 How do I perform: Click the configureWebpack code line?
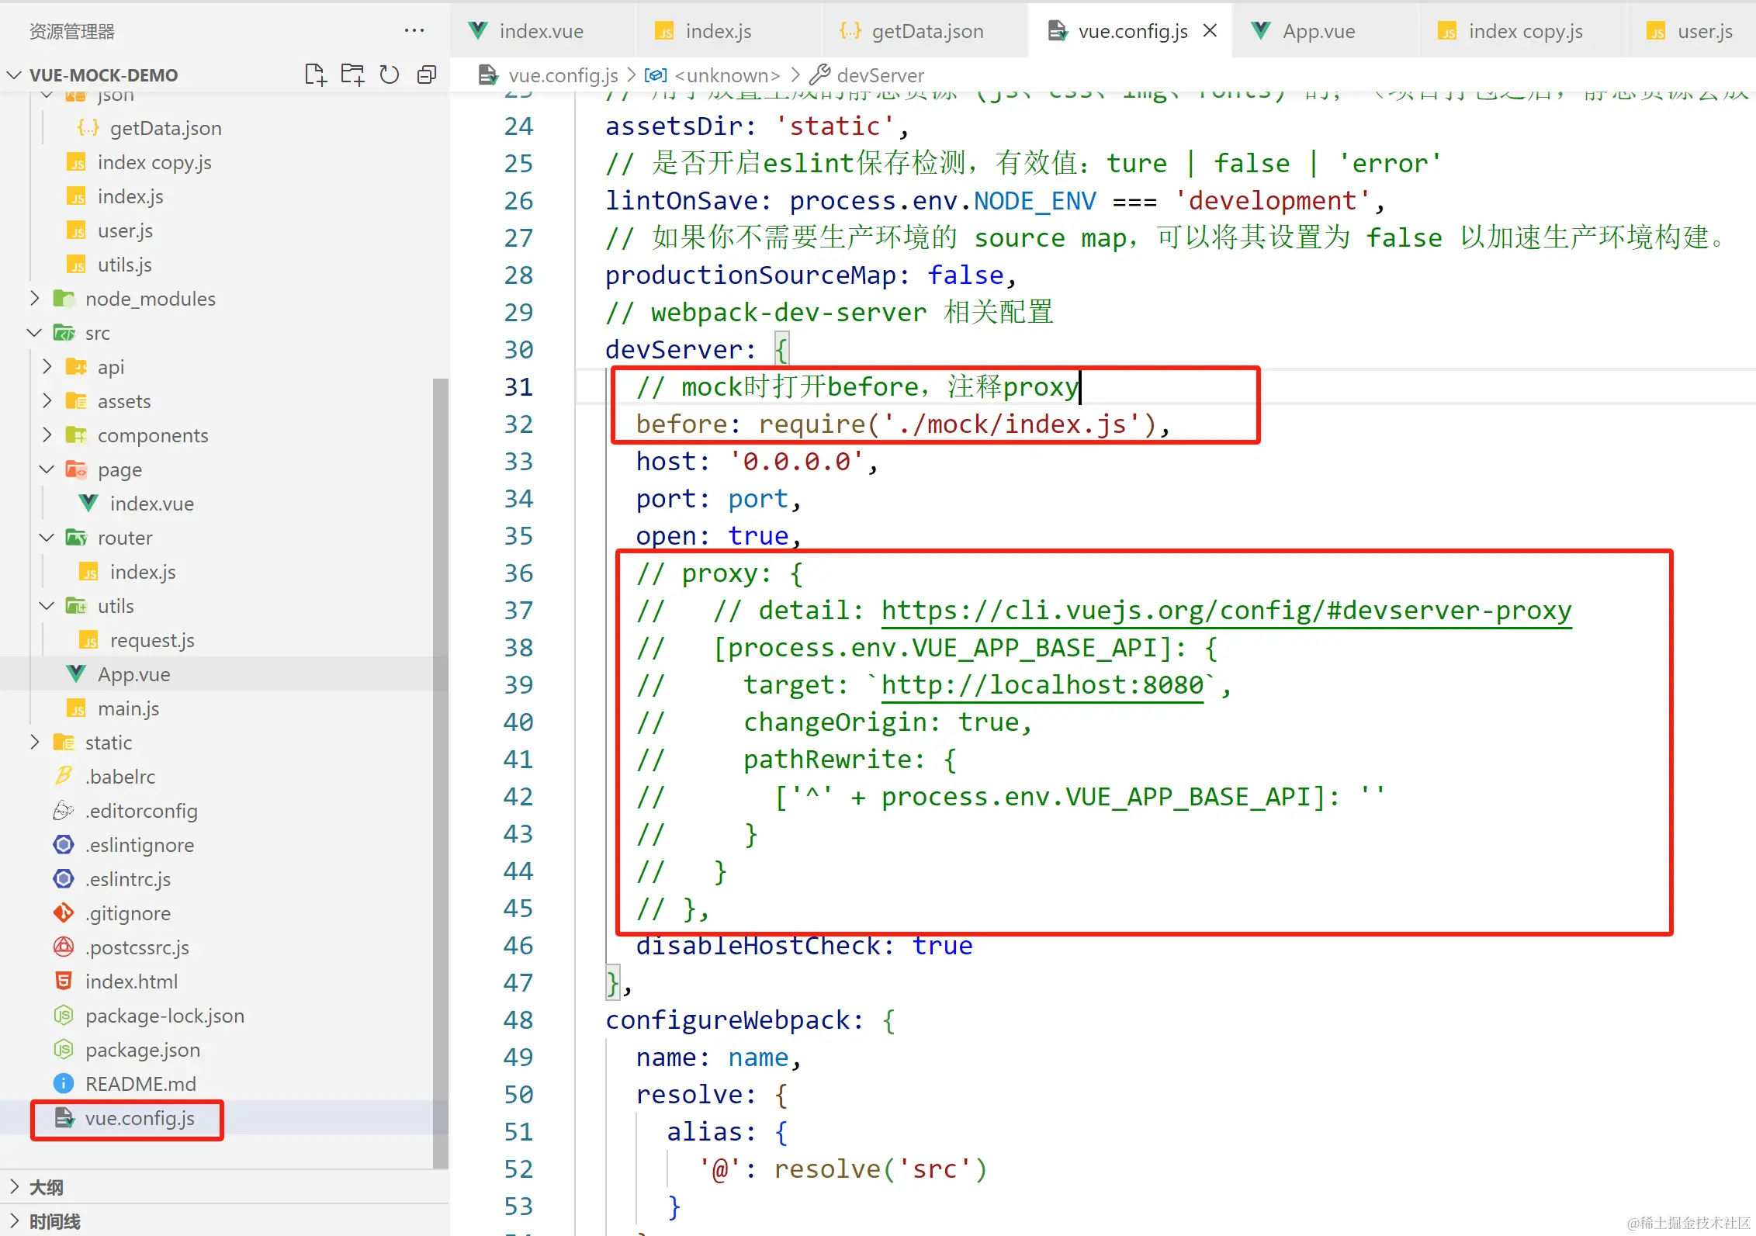pyautogui.click(x=750, y=1020)
